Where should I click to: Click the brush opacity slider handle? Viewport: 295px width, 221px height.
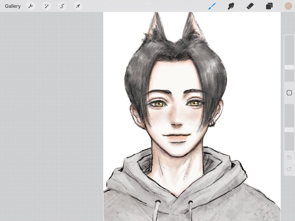pos(289,130)
